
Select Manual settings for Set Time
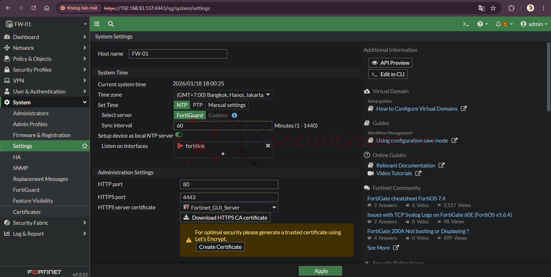227,105
